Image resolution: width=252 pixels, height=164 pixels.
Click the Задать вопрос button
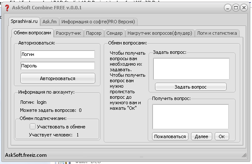191,87
